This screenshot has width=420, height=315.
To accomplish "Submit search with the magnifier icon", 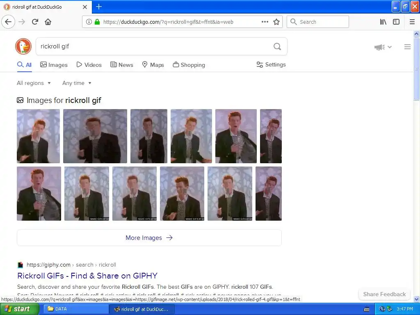I will pyautogui.click(x=277, y=46).
